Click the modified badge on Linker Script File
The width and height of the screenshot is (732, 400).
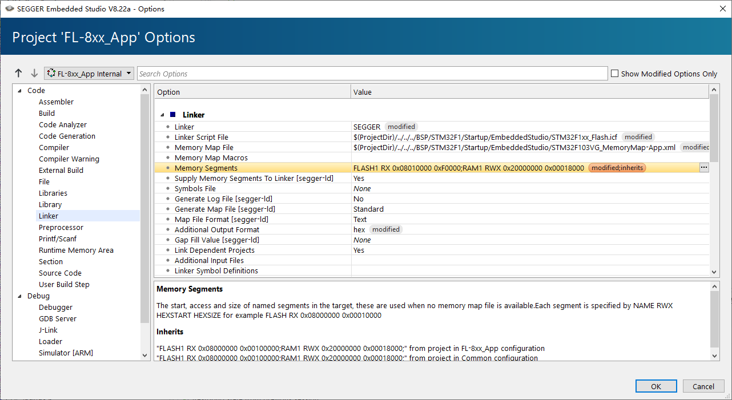(638, 137)
